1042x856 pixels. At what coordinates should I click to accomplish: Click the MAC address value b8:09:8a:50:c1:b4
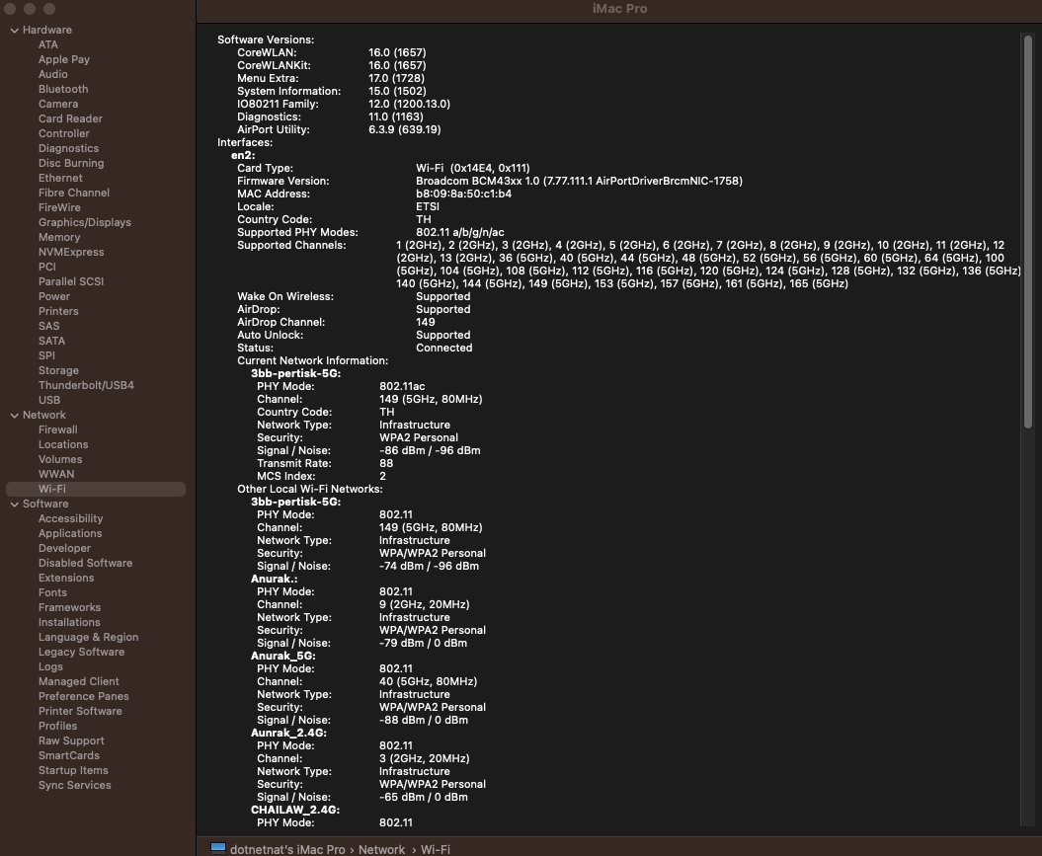click(464, 194)
